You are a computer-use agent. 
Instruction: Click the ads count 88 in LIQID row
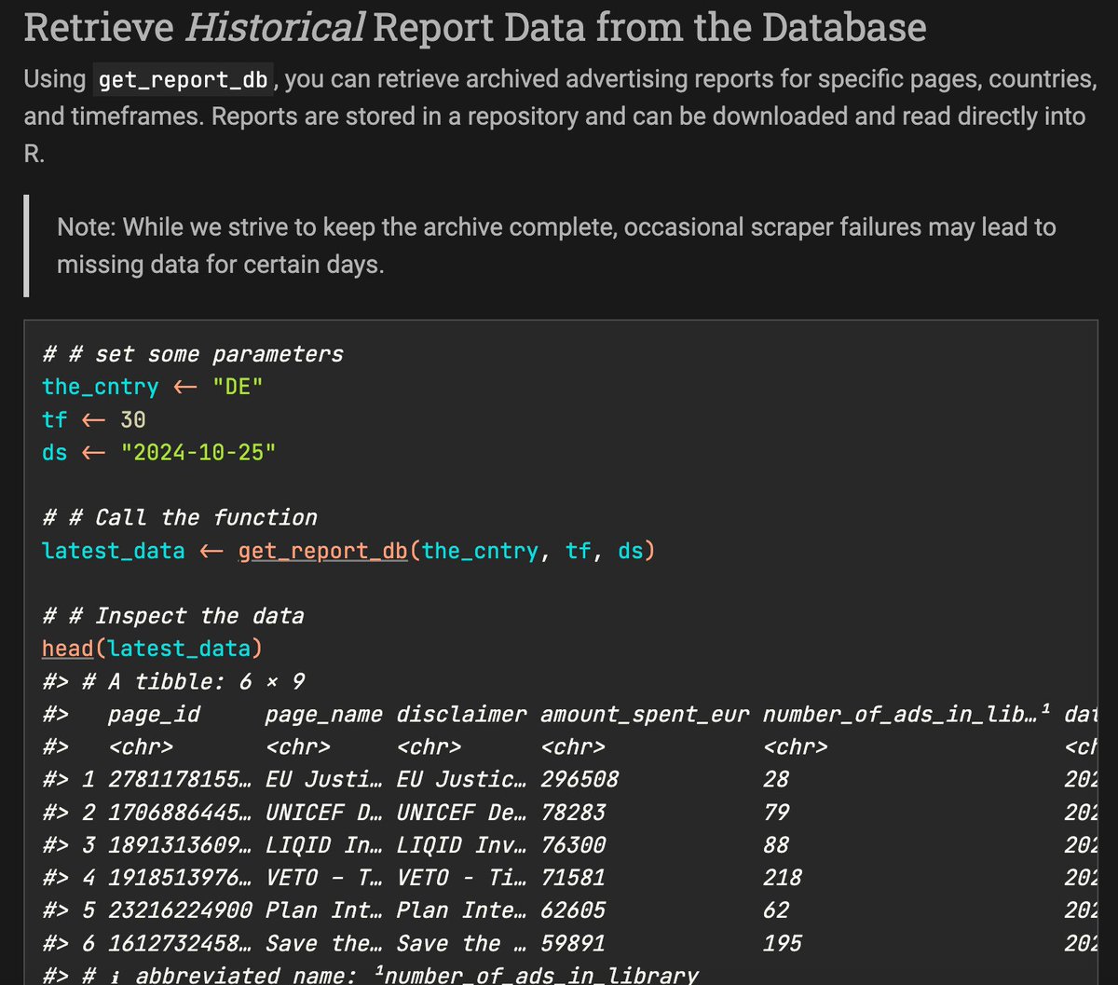(x=776, y=844)
